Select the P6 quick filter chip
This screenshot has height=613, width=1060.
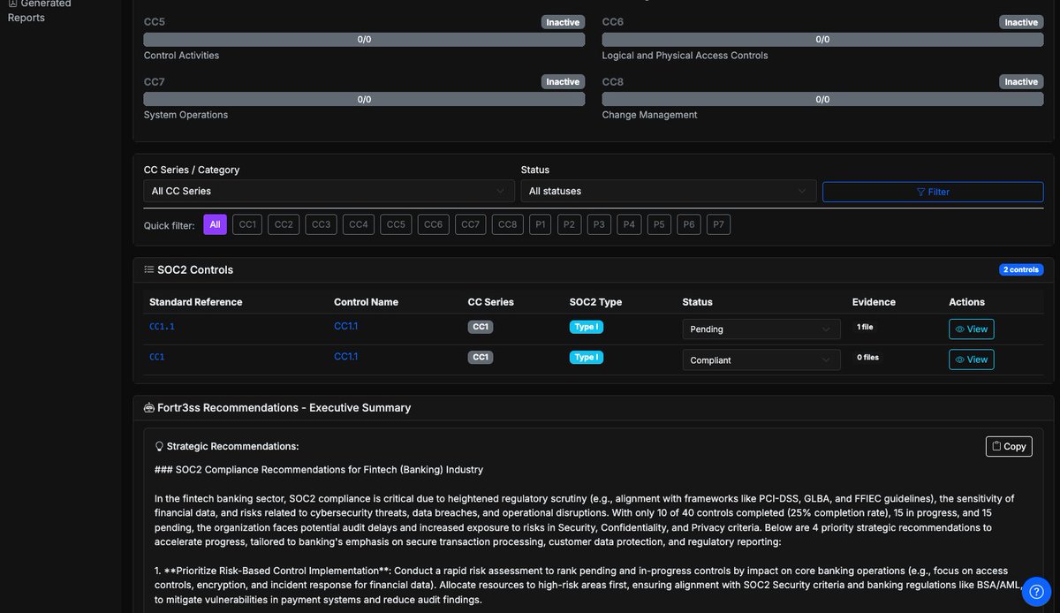(689, 224)
